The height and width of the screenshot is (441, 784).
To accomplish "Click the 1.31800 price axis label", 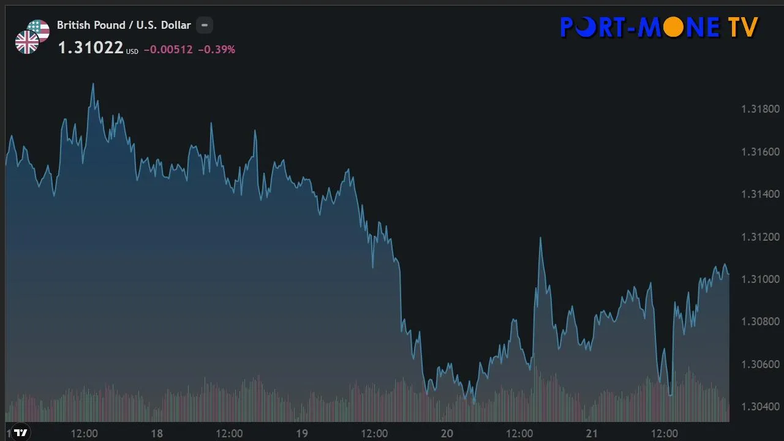I will point(760,109).
